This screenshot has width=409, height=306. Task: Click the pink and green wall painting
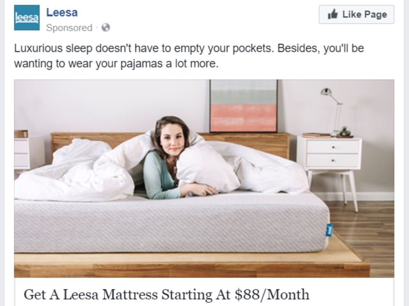pyautogui.click(x=243, y=106)
